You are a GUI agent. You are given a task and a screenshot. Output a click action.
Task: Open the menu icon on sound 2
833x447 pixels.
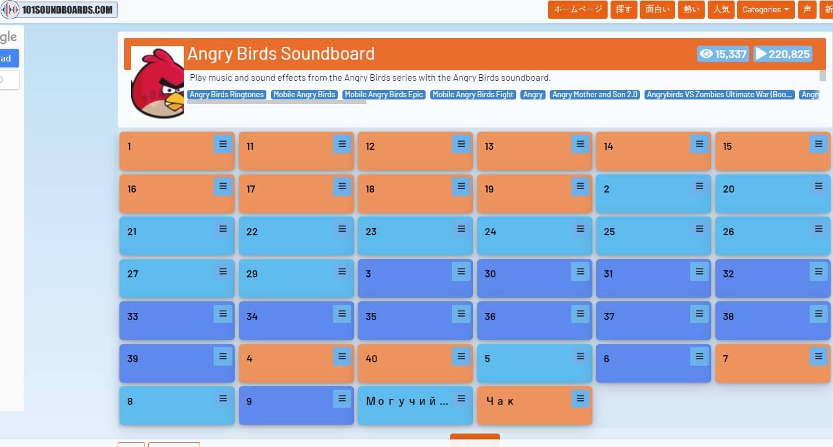[699, 187]
